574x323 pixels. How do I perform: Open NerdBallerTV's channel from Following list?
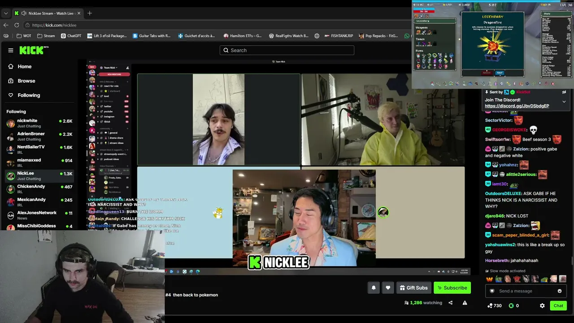39,149
